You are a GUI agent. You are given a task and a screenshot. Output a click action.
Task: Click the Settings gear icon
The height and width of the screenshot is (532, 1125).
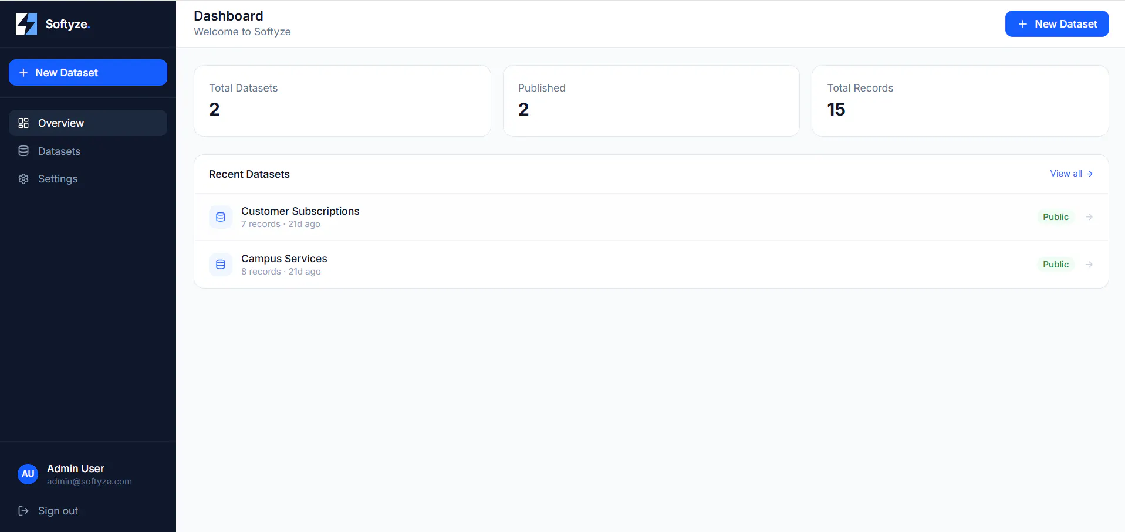[x=23, y=179]
